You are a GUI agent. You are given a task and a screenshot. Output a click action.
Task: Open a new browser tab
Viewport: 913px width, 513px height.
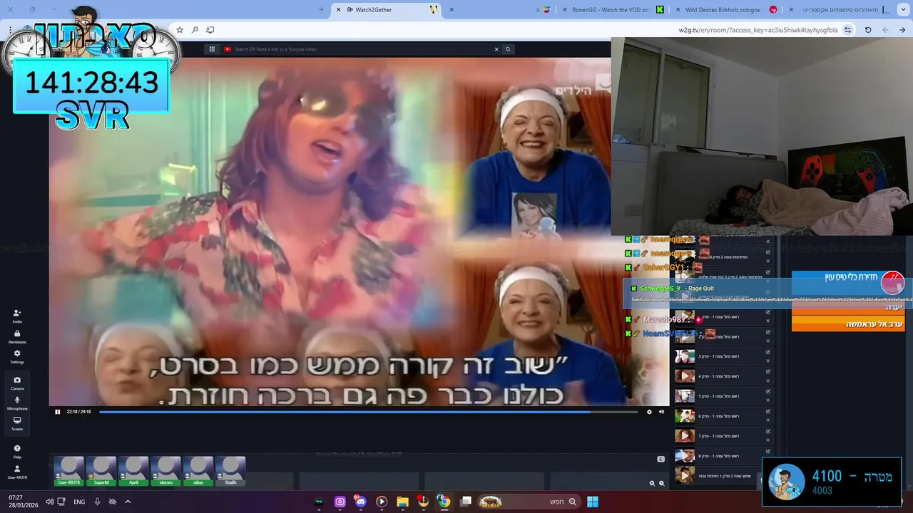(321, 9)
